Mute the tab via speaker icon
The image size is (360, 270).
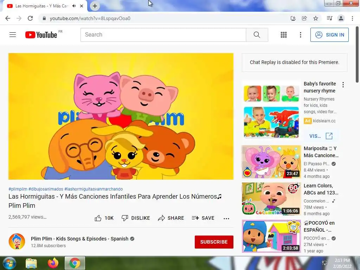point(74,6)
